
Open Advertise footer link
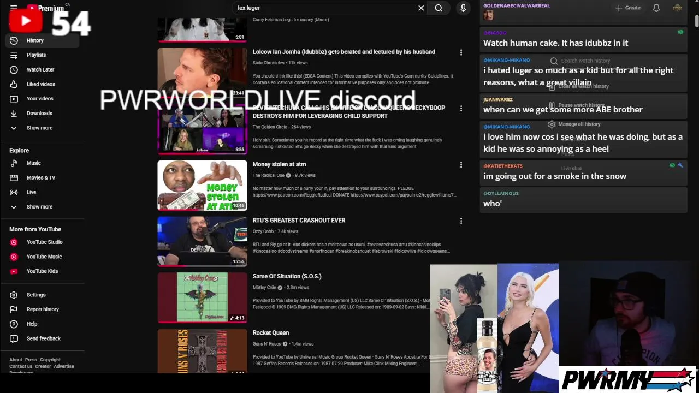64,366
